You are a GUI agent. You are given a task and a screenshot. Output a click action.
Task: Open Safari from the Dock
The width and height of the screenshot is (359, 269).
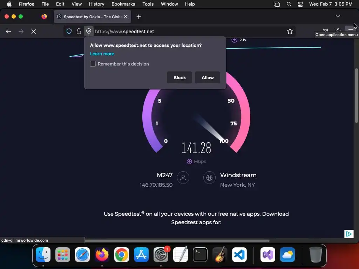(x=82, y=255)
